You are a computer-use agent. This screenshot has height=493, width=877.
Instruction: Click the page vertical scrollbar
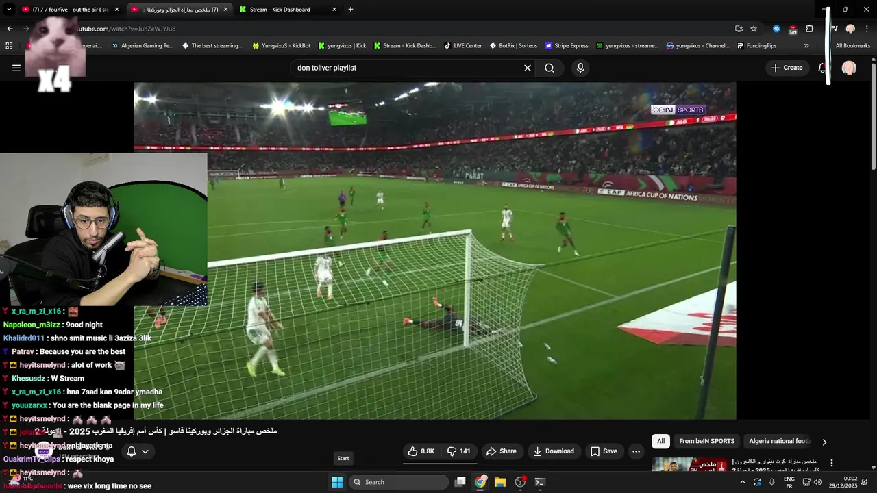[x=873, y=116]
